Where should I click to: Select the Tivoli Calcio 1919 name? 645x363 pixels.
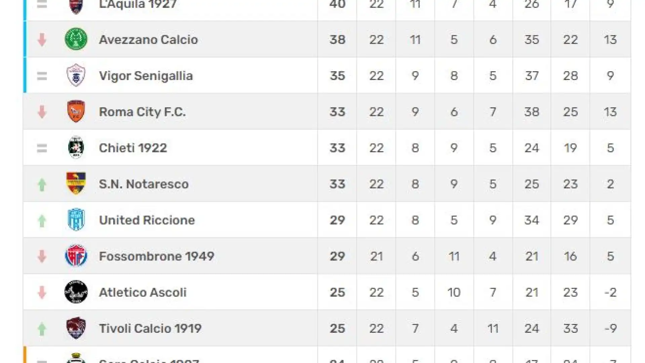pos(150,328)
